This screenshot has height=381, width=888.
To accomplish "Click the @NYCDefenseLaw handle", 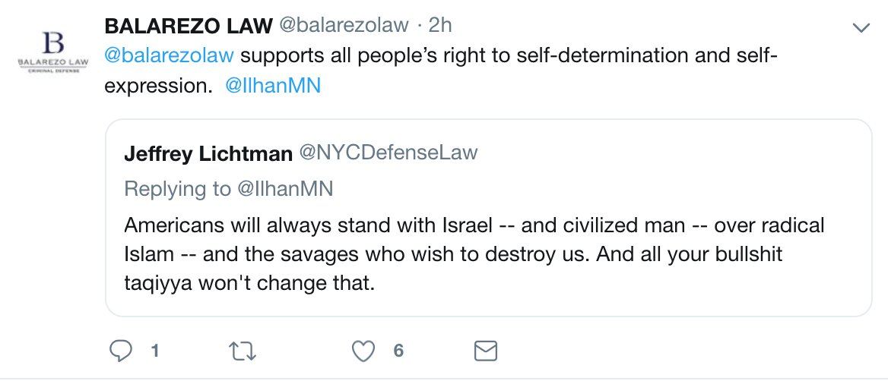I will (x=389, y=153).
